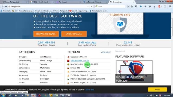
Task: Open 'A Struggle from the Gr..' bookmark
Action: (40, 11)
